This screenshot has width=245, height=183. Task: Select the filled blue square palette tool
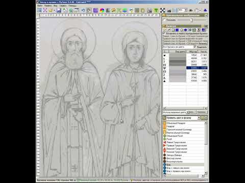pos(177,30)
